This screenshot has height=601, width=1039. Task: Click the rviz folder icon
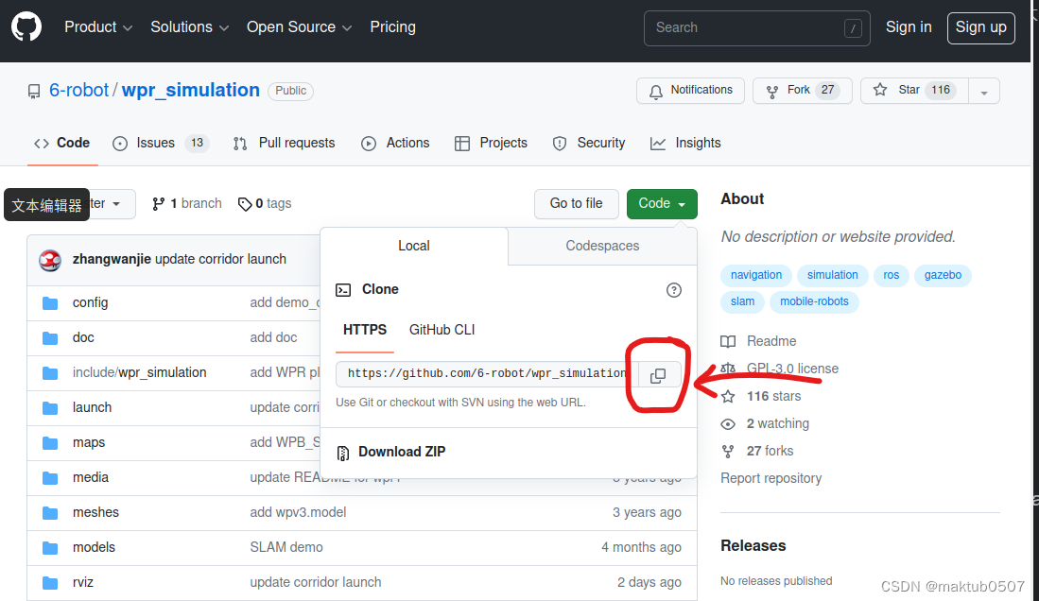[x=50, y=584]
